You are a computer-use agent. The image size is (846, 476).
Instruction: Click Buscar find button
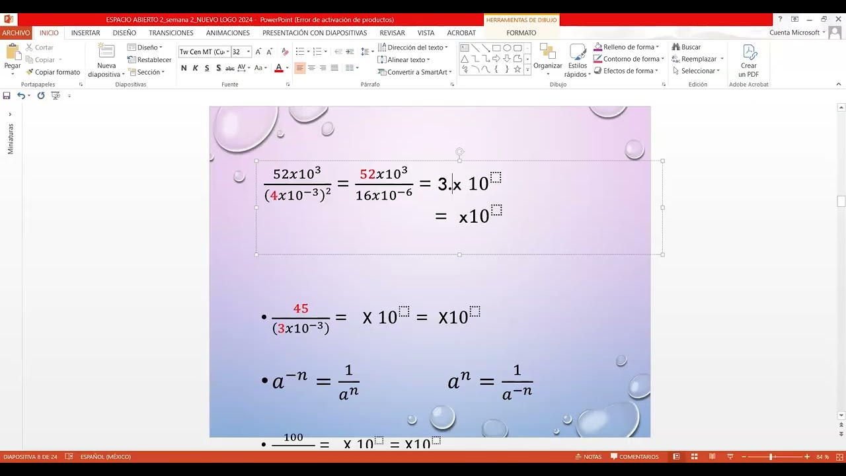[686, 47]
